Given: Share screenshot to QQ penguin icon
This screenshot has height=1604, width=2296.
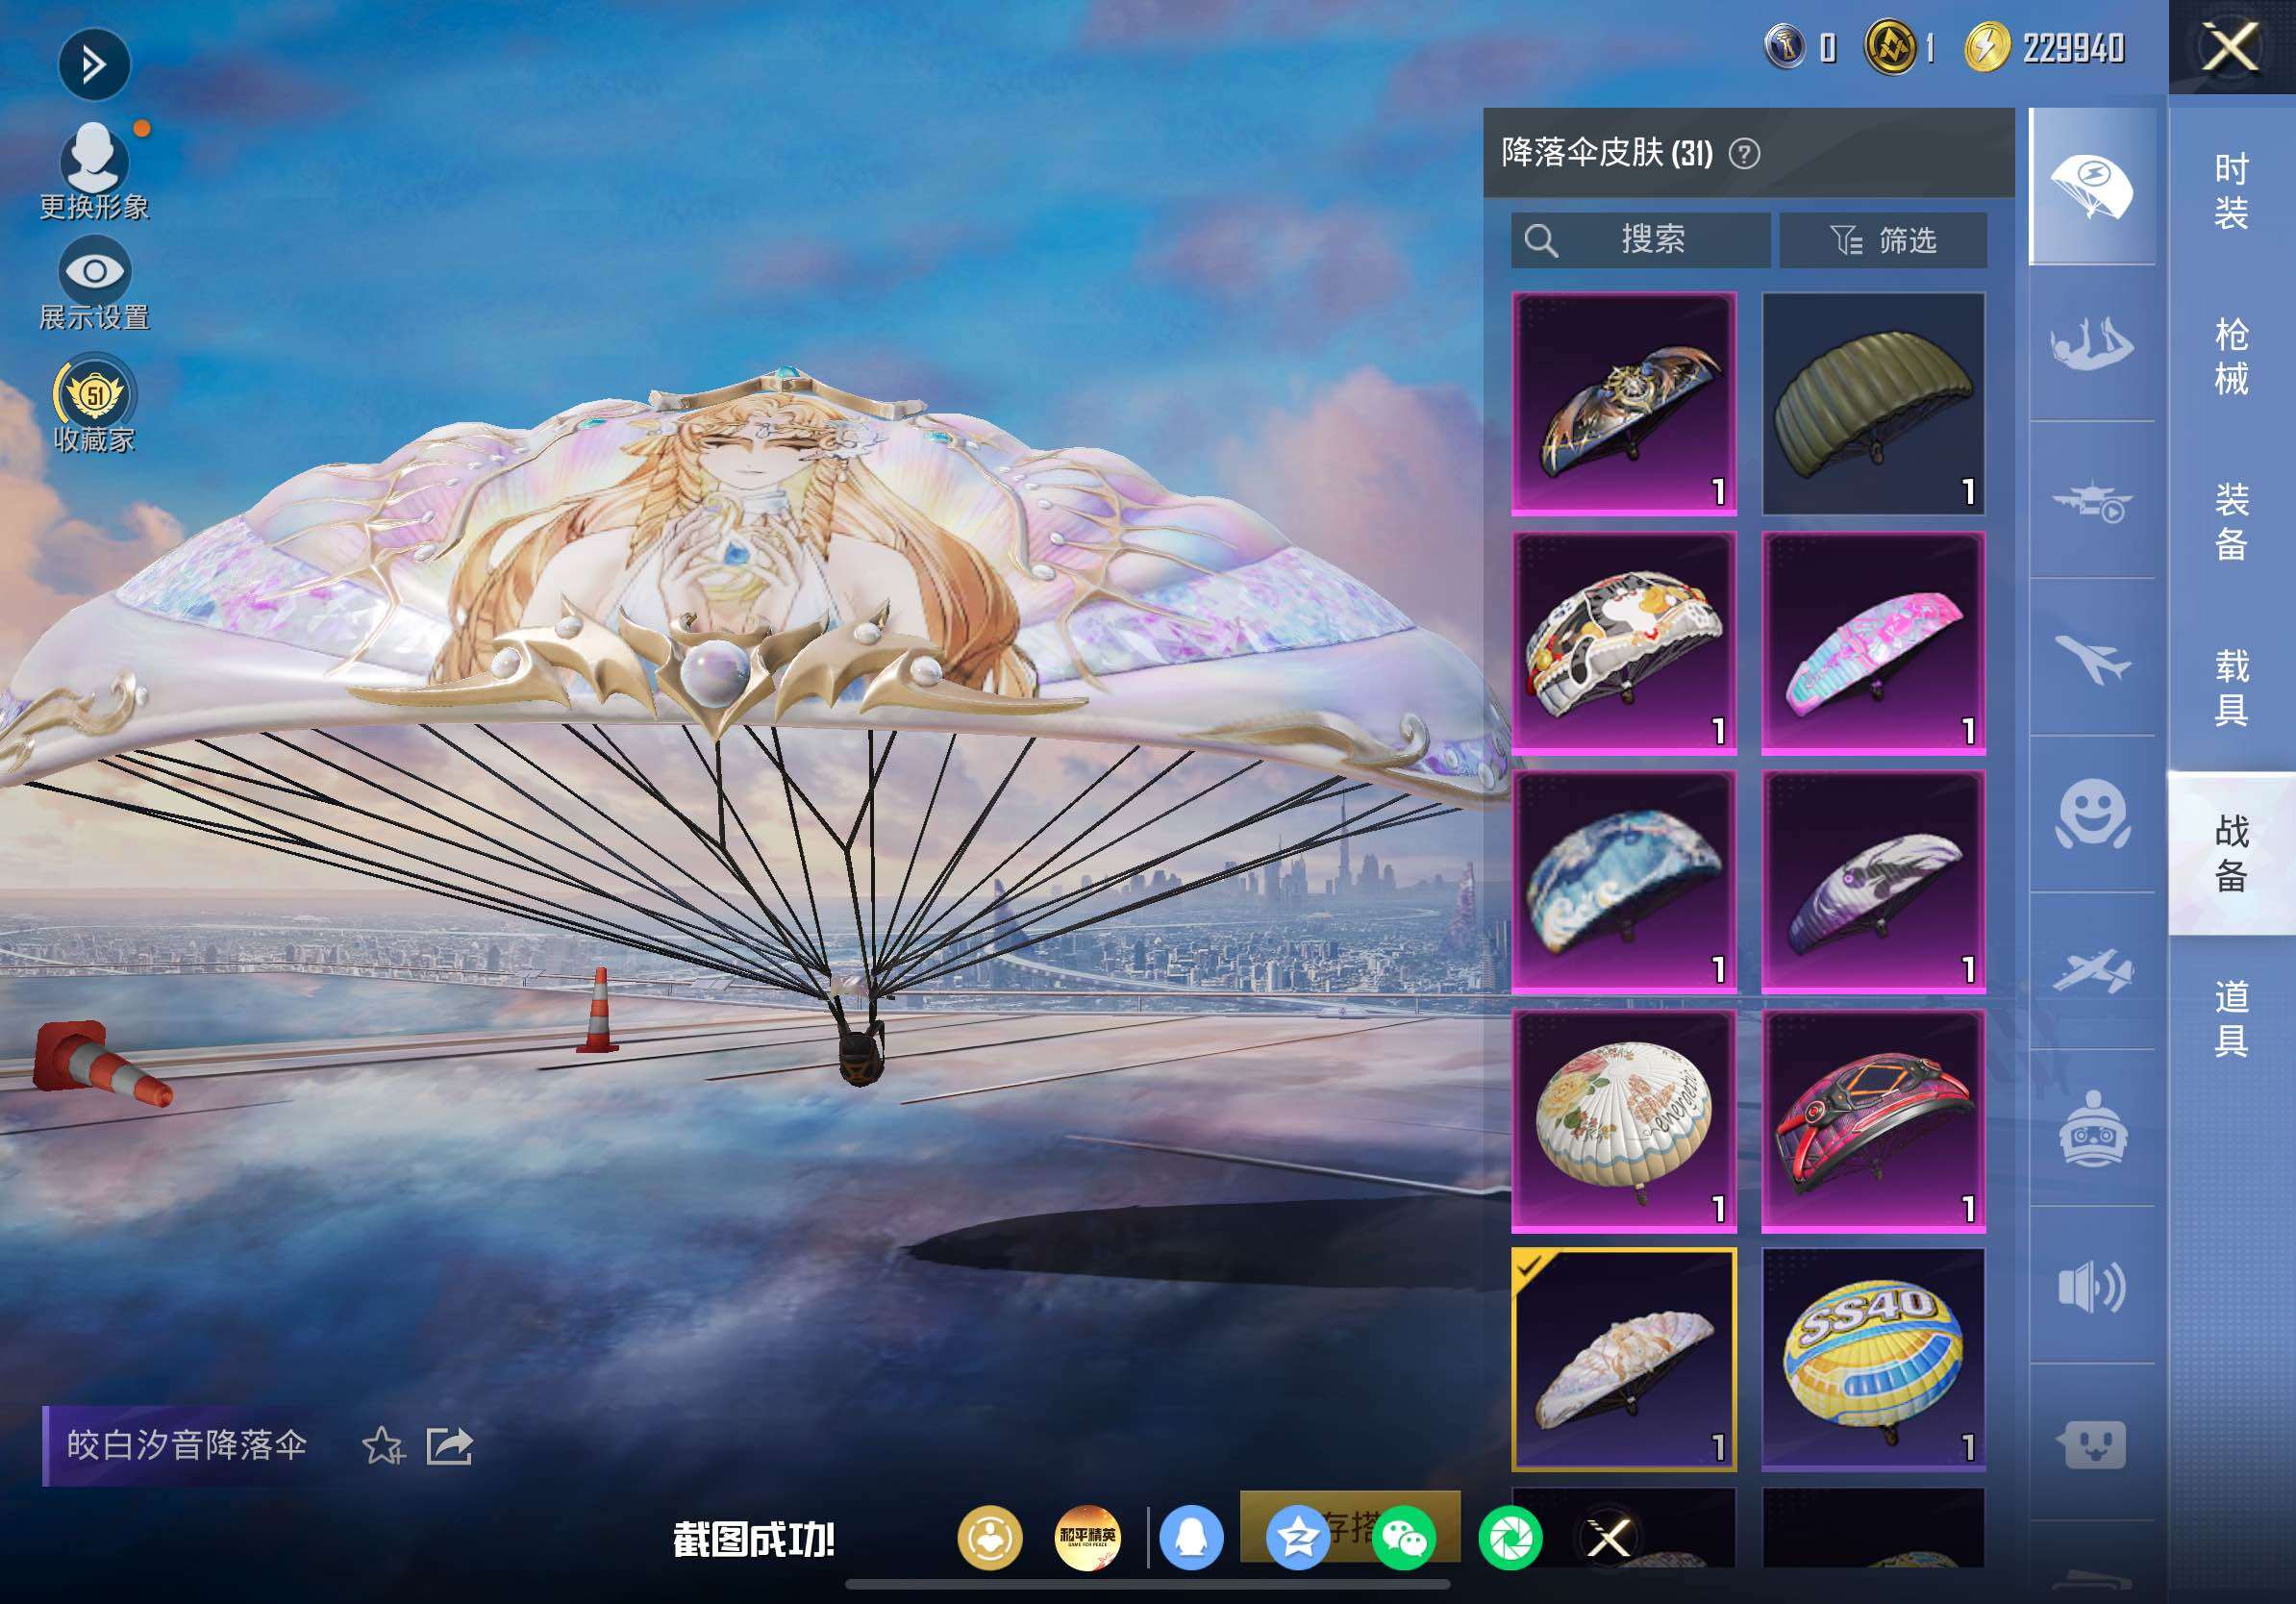Looking at the screenshot, I should click(1191, 1538).
